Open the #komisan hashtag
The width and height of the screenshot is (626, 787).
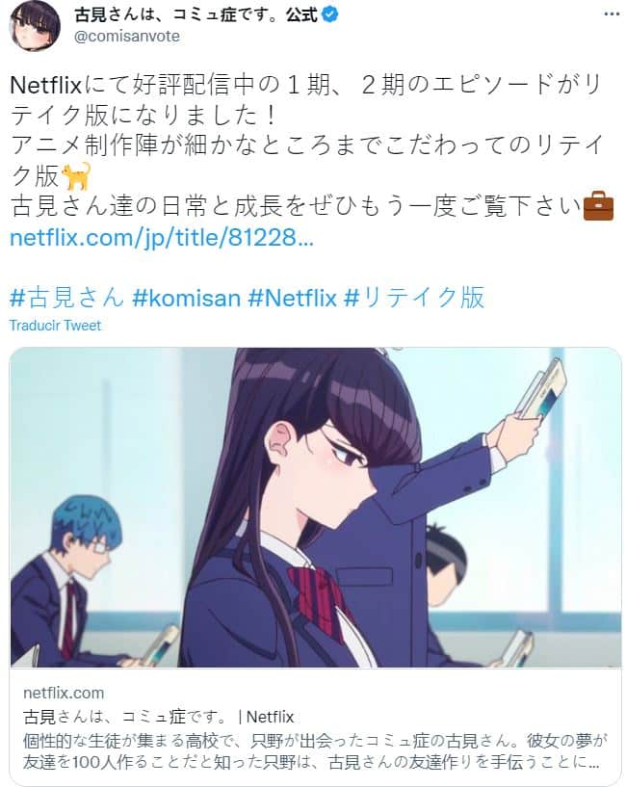[186, 298]
